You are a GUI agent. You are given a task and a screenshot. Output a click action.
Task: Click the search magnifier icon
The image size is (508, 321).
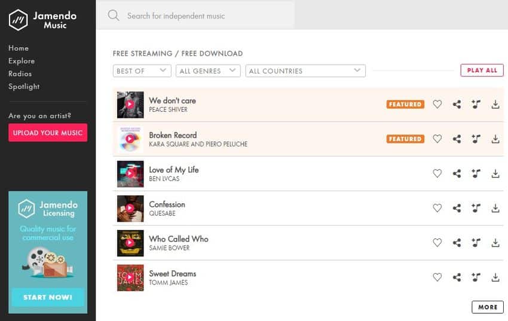(114, 16)
